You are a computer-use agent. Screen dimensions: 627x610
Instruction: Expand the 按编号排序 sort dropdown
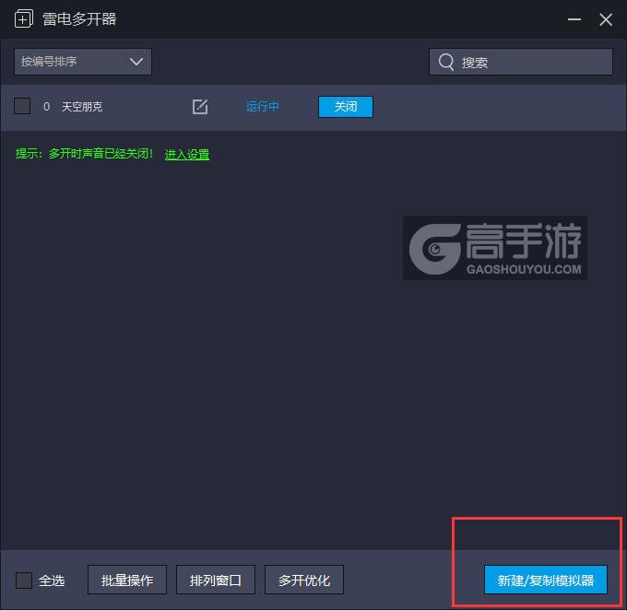click(83, 62)
